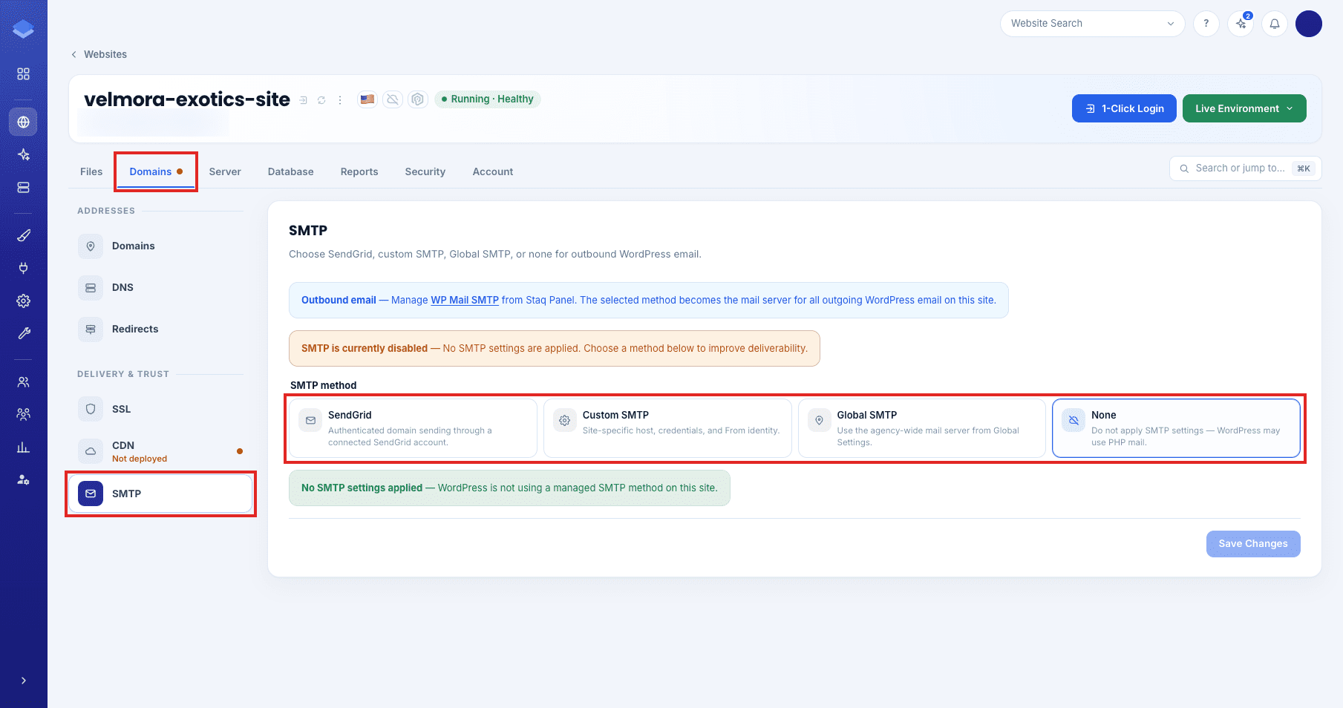Switch to the Security tab
This screenshot has width=1343, height=708.
[x=425, y=171]
